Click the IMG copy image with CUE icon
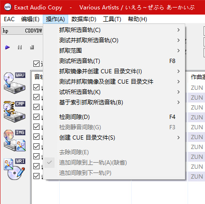Image resolution: width=205 pixels, height=204 pixels. [15, 140]
